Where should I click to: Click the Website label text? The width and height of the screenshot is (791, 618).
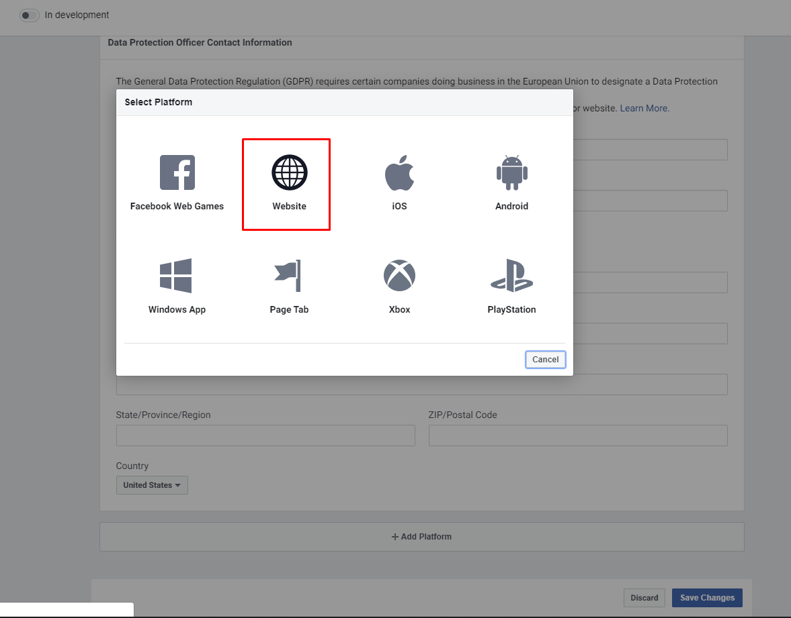(x=289, y=206)
